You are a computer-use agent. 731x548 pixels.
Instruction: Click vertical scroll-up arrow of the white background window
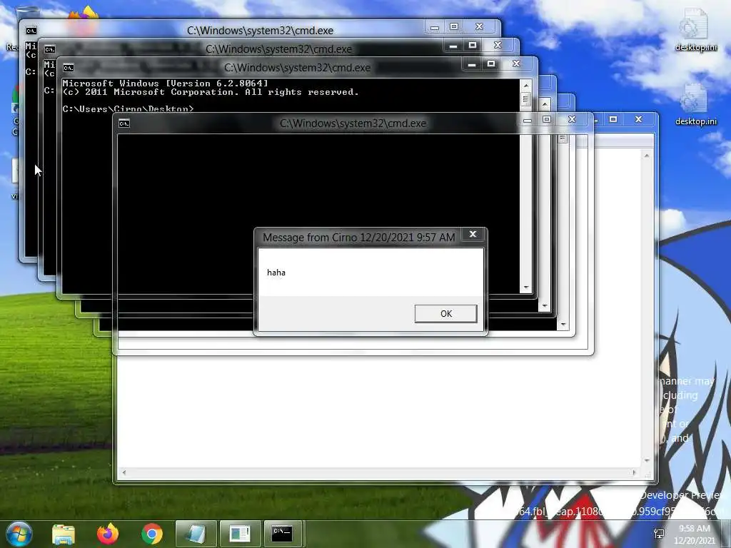[647, 156]
